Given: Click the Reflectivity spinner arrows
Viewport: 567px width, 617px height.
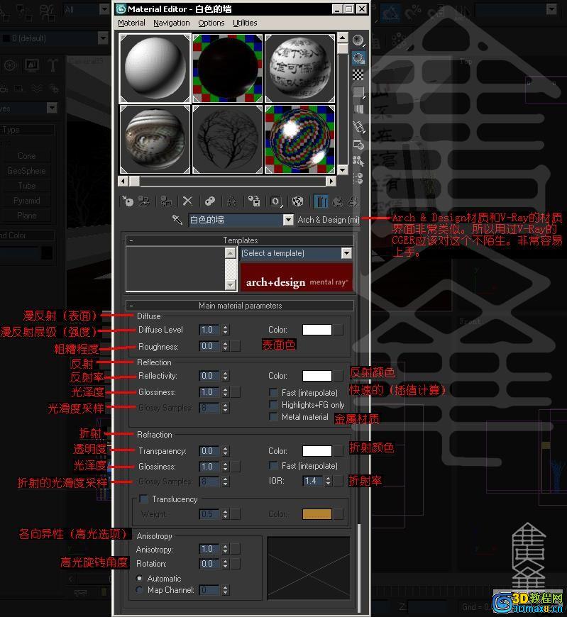Looking at the screenshot, I should [x=225, y=376].
